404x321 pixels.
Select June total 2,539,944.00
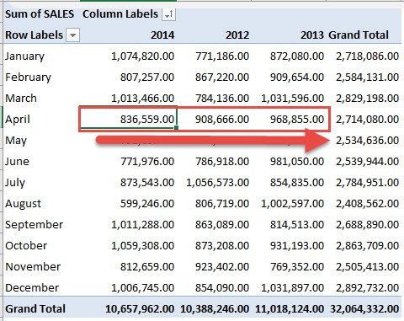368,162
